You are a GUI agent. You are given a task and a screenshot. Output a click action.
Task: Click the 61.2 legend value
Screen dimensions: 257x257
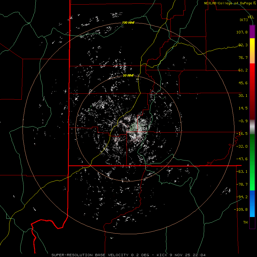pyautogui.click(x=243, y=70)
